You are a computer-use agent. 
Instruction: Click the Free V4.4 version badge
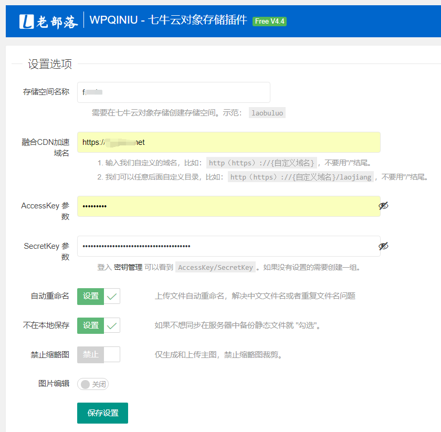click(x=269, y=22)
